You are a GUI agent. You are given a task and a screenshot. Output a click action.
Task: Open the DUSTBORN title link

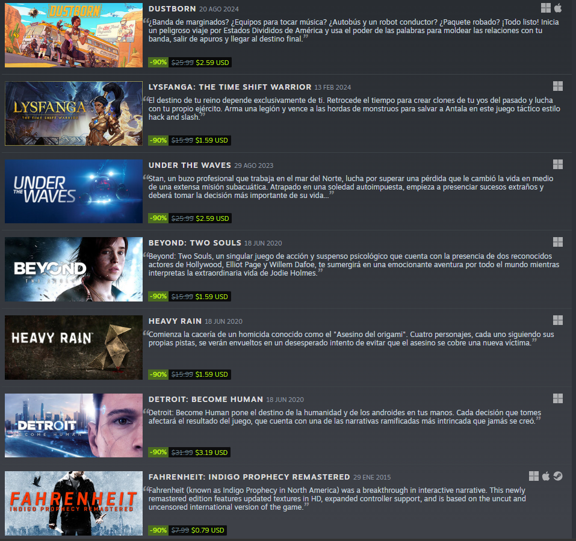click(172, 9)
